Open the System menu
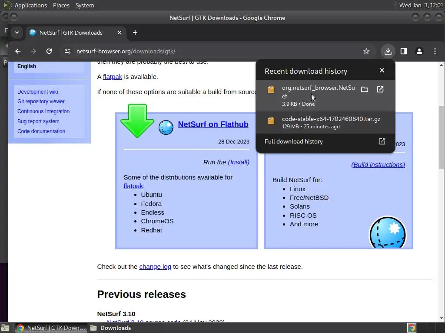Screen dimensions: 445x333 [85, 5]
